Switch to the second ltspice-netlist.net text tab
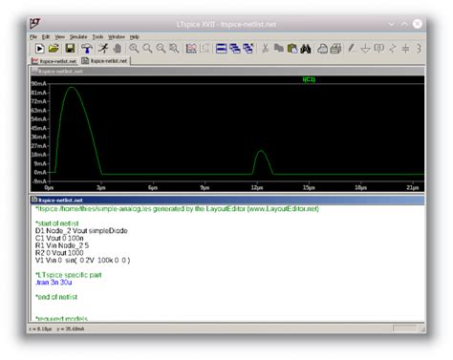This screenshot has width=453, height=360. point(105,61)
